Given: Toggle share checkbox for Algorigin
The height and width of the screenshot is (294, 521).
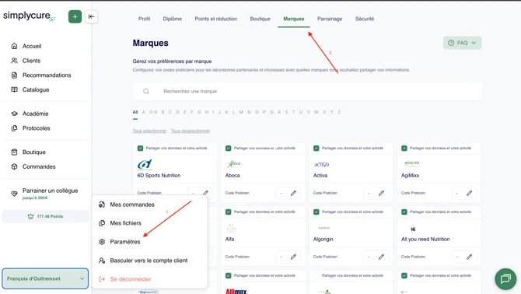Looking at the screenshot, I should pyautogui.click(x=316, y=212).
